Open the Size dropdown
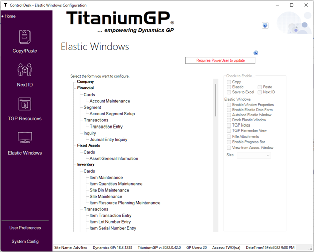 254,155
